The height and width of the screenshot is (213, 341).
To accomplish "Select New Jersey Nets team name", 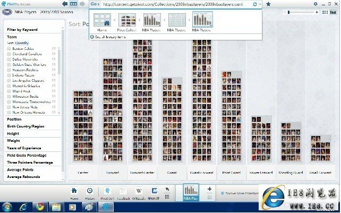I will (25, 107).
